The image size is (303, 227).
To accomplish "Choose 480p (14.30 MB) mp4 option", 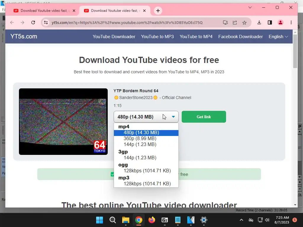I will pyautogui.click(x=146, y=133).
